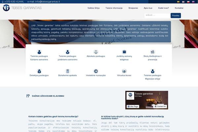Click the Dažnai užduodami klausimai heading
This screenshot has width=198, height=132.
[48, 96]
